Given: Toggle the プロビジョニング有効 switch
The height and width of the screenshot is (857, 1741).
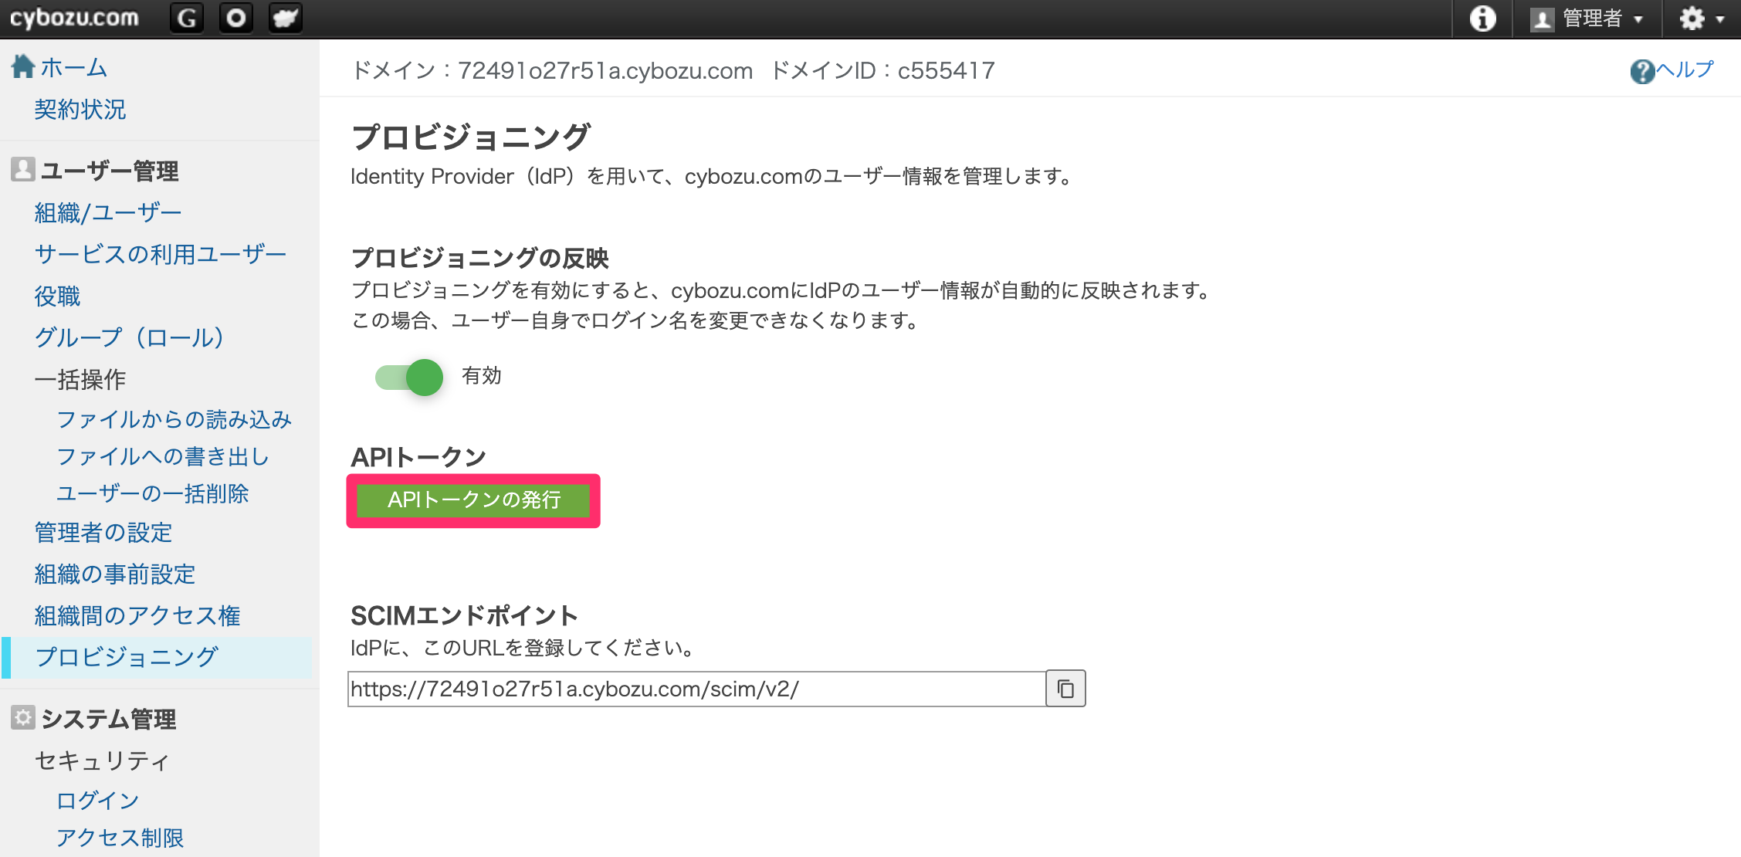Looking at the screenshot, I should (409, 377).
